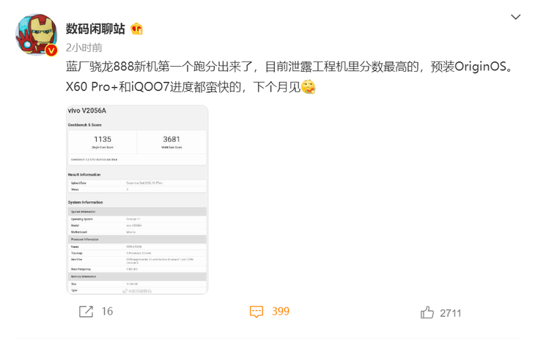
Task: Click the comment count 399
Action: tap(281, 311)
